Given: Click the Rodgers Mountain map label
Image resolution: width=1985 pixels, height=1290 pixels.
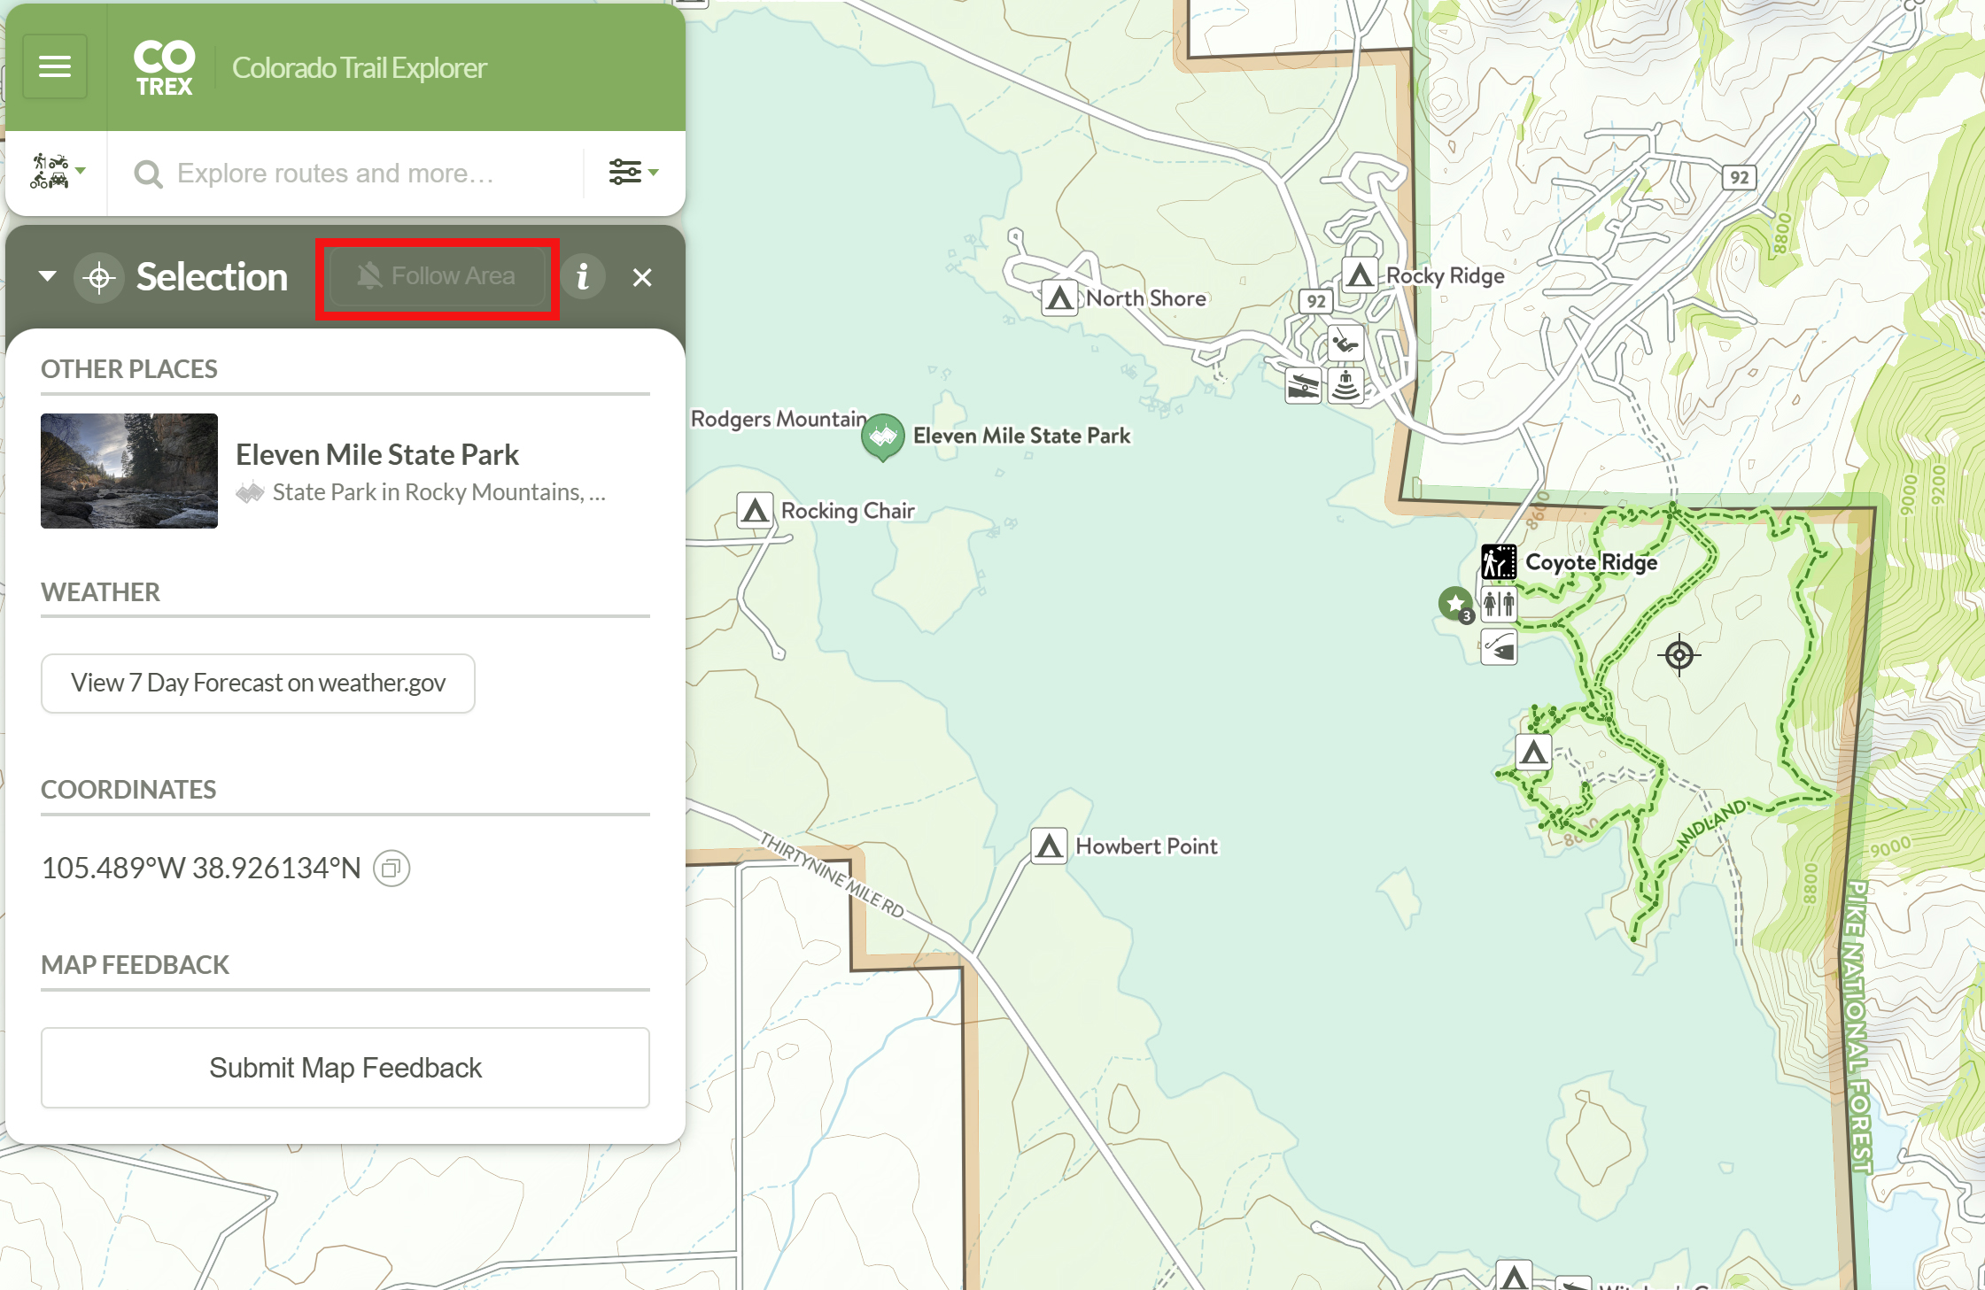Looking at the screenshot, I should [x=779, y=419].
